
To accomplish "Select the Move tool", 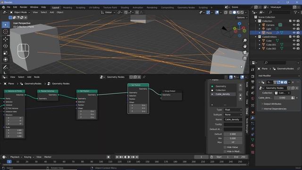I will (5, 39).
